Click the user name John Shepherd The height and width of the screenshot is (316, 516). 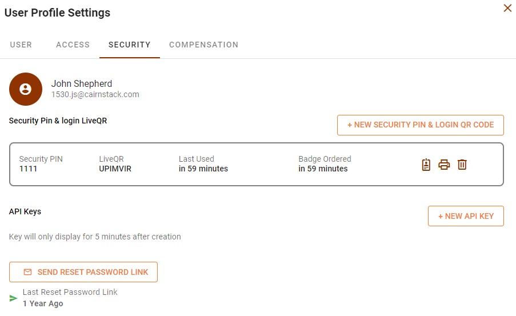[82, 84]
